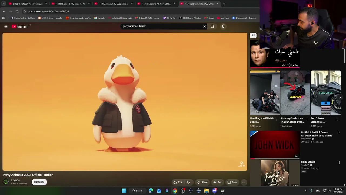Open Google Chrome from the taskbar
The image size is (346, 195).
pyautogui.click(x=175, y=191)
